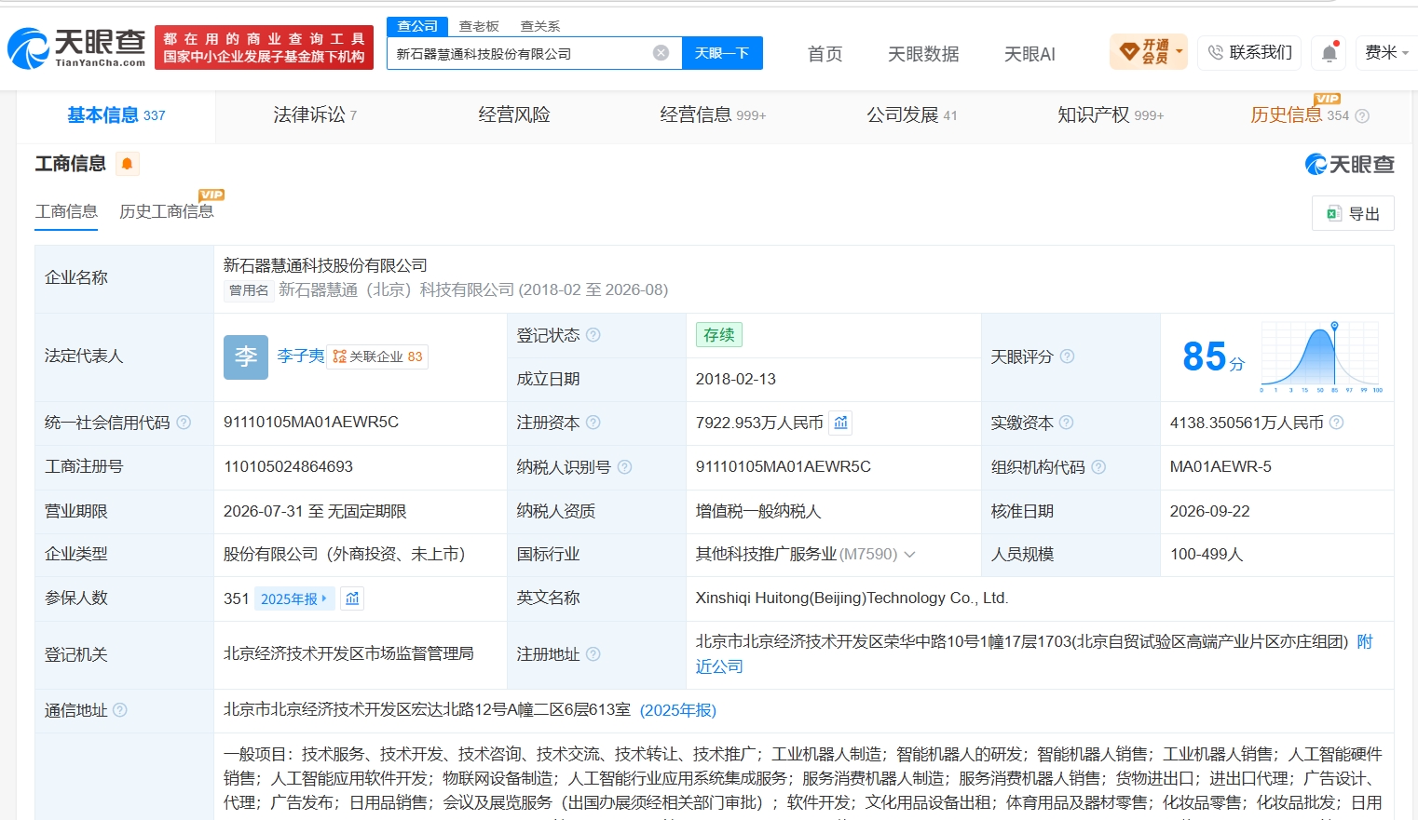Open the 公司发展 41 tab
The width and height of the screenshot is (1418, 820).
[x=912, y=115]
